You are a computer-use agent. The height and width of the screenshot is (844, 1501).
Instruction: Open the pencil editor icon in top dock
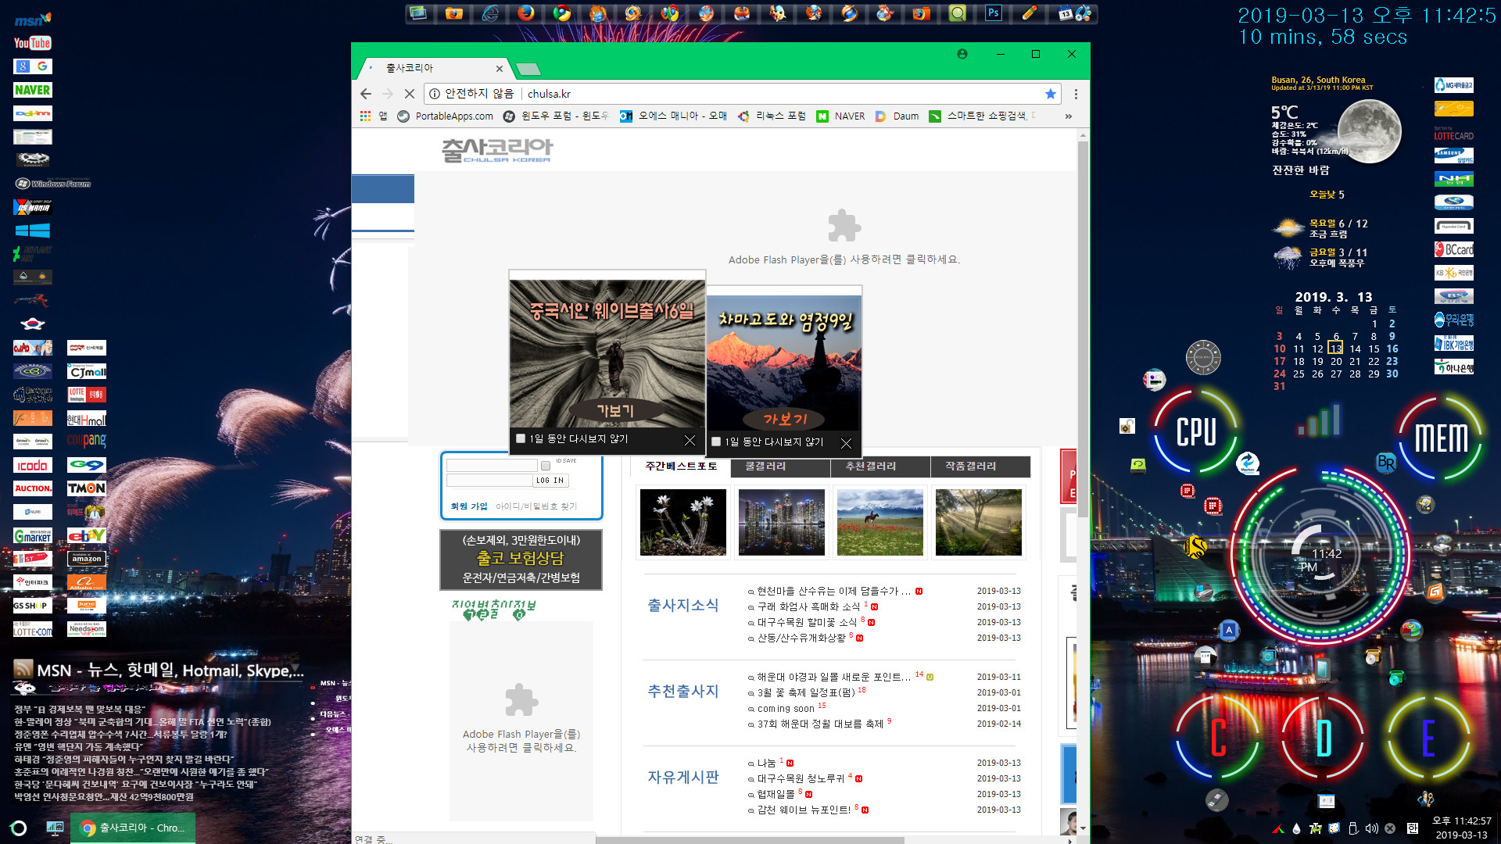coord(1030,13)
